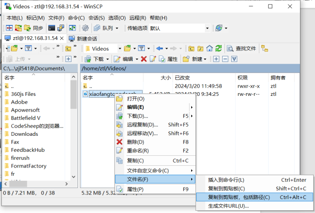Screen dimensions: 315x213
Task: Click the Edit (编辑) toolbar button
Action: pyautogui.click(x=123, y=59)
